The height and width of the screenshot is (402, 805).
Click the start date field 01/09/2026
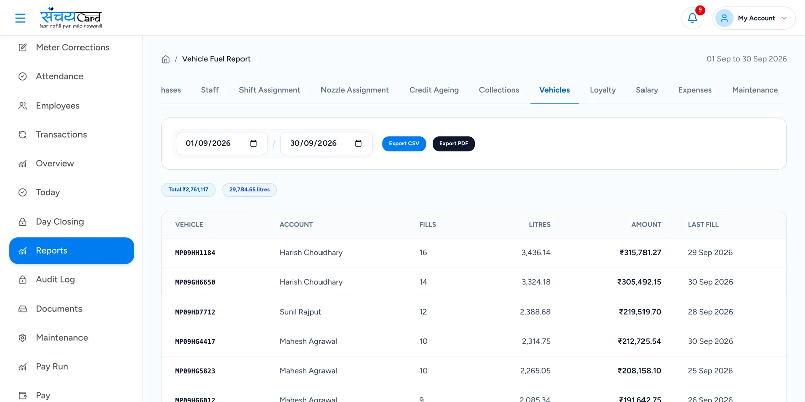point(221,143)
